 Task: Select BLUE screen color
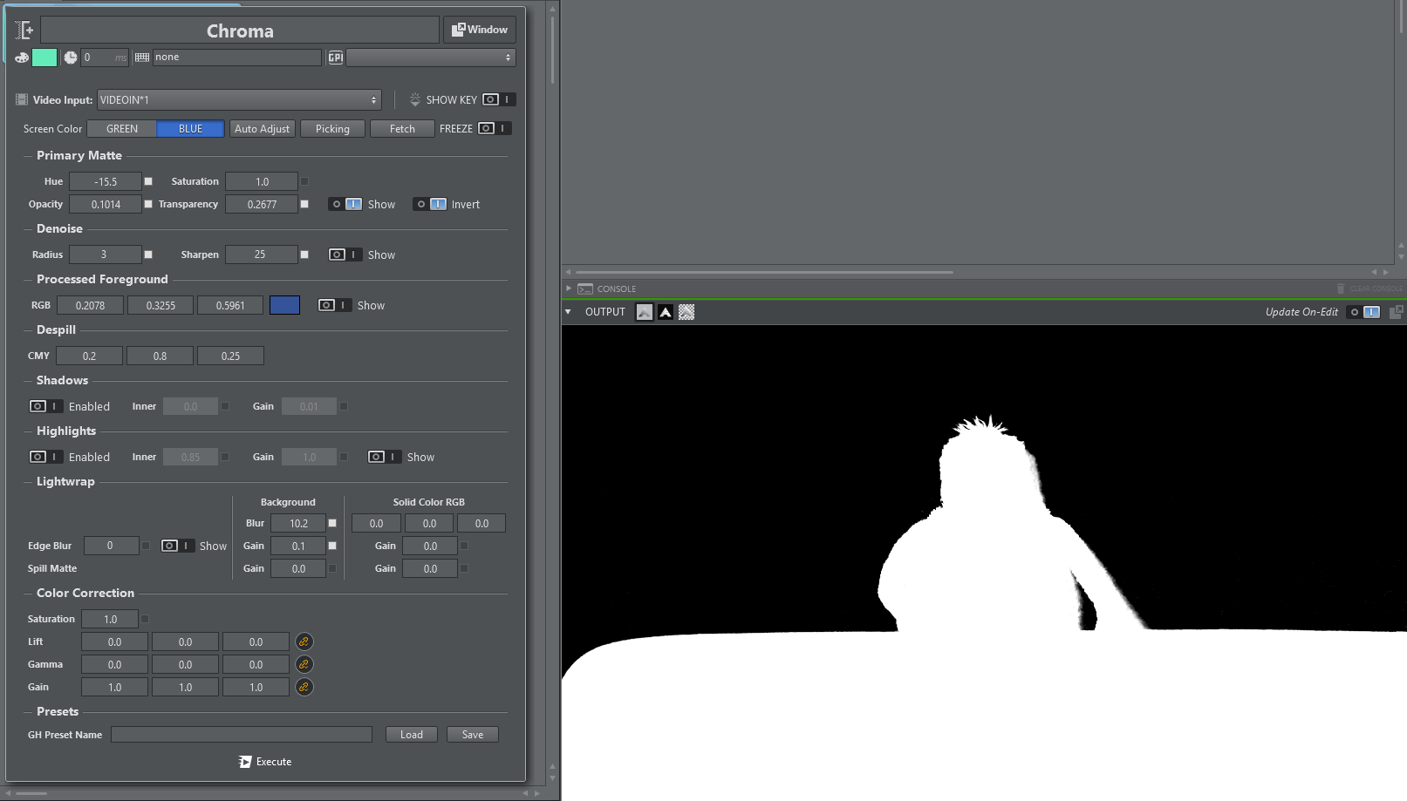[x=190, y=129]
